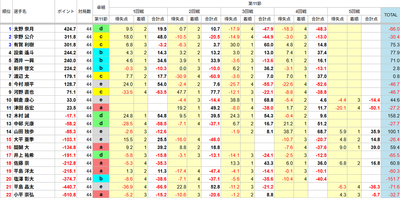Click the green d group cell for 太野 奈月

(101, 29)
